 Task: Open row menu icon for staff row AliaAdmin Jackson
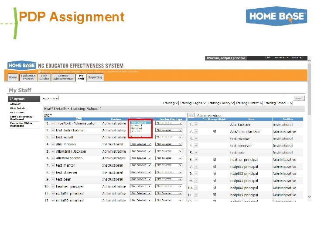[x=53, y=151]
